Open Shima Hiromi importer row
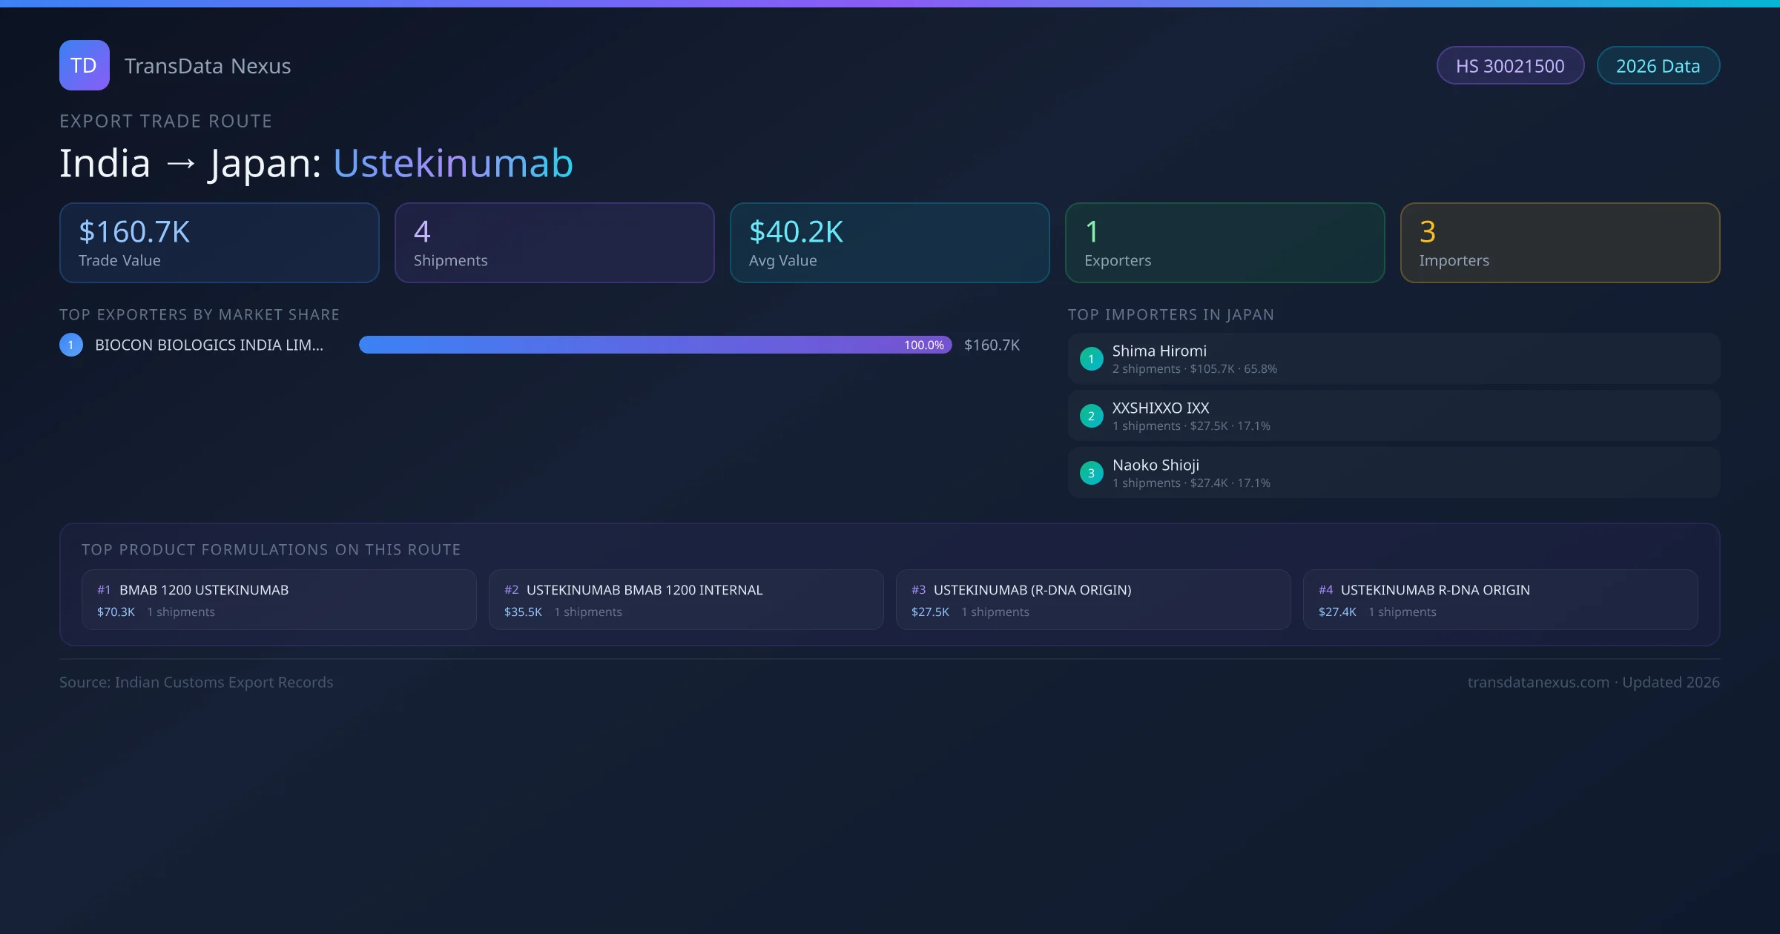The image size is (1780, 934). (1393, 359)
